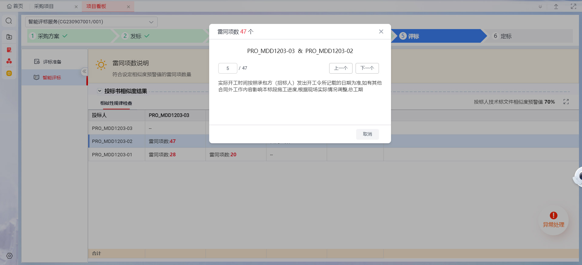
Task: Expand the tab list chevron at top right
Action: (x=540, y=6)
